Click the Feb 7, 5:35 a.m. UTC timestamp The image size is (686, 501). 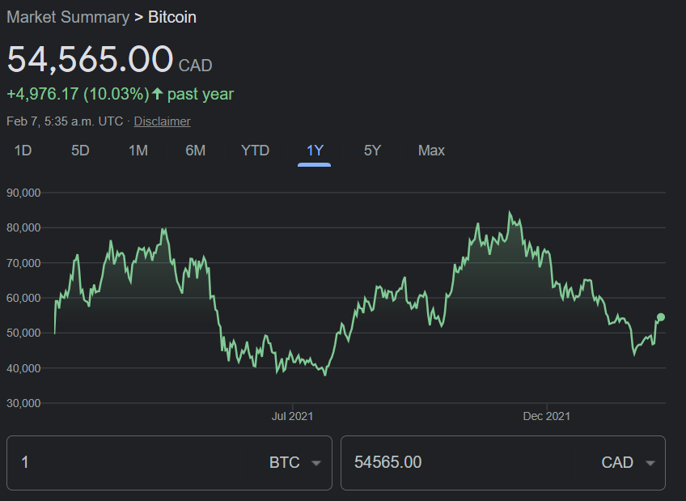65,121
